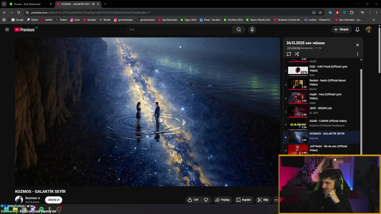Toggle playlist shuffle

tap(297, 54)
